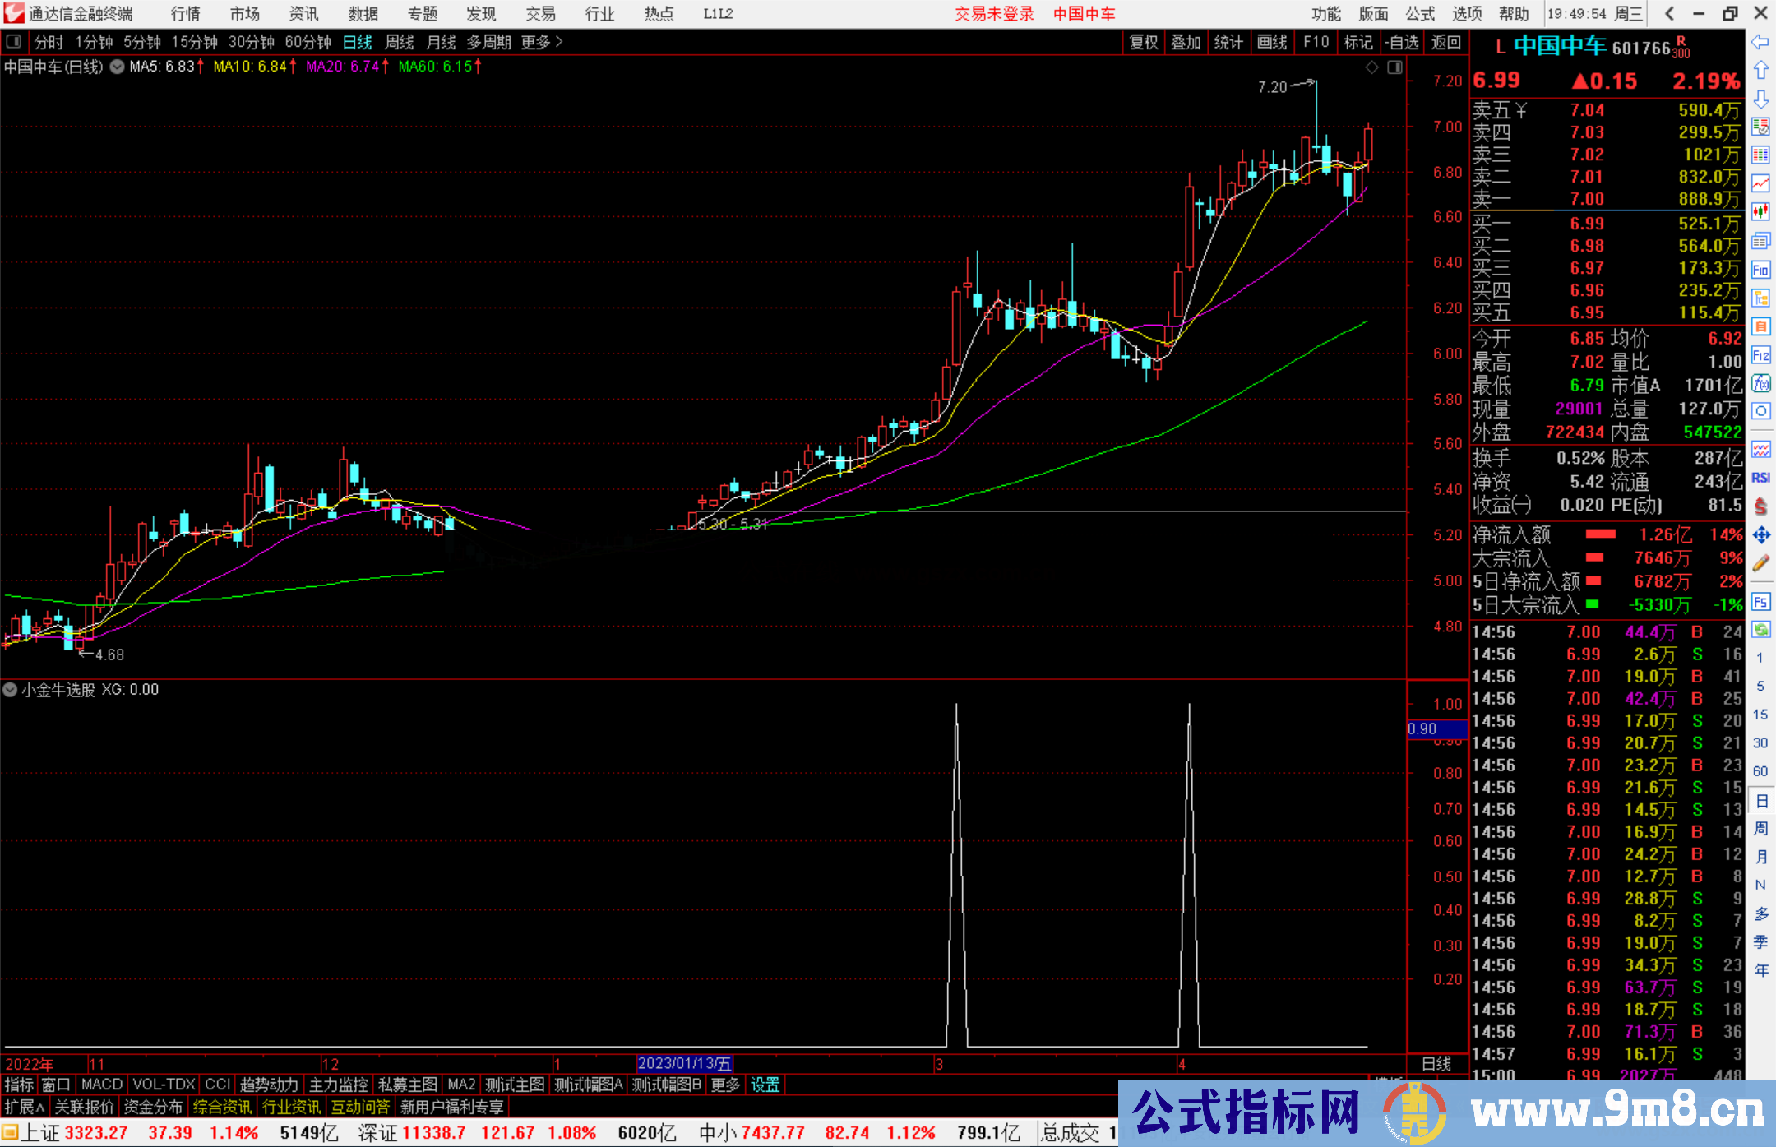This screenshot has width=1776, height=1147.
Task: Open the F10 sidebar icon
Action: pos(1760,270)
